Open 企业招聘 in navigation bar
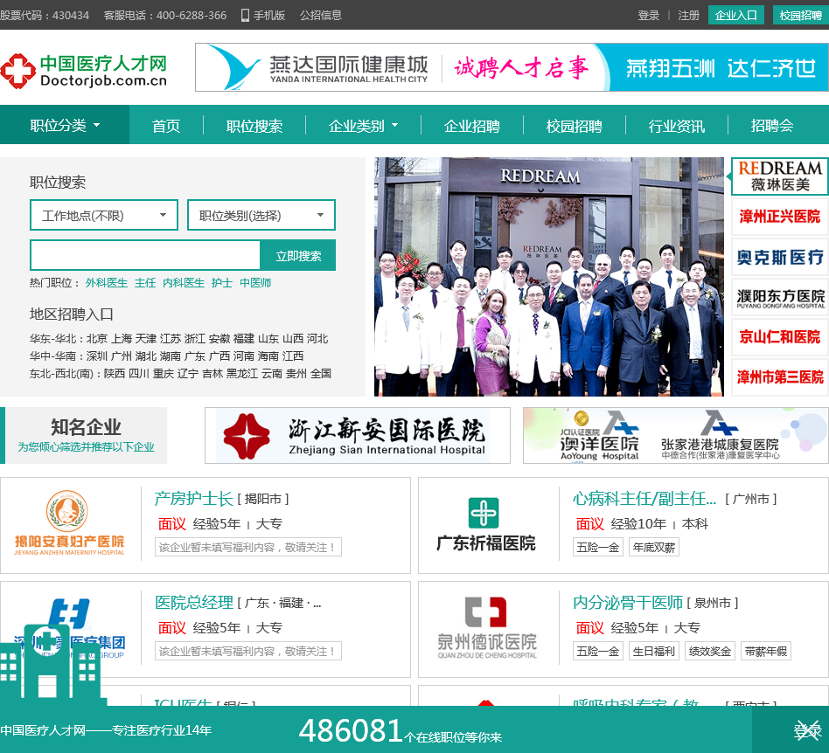829x753 pixels. [472, 126]
